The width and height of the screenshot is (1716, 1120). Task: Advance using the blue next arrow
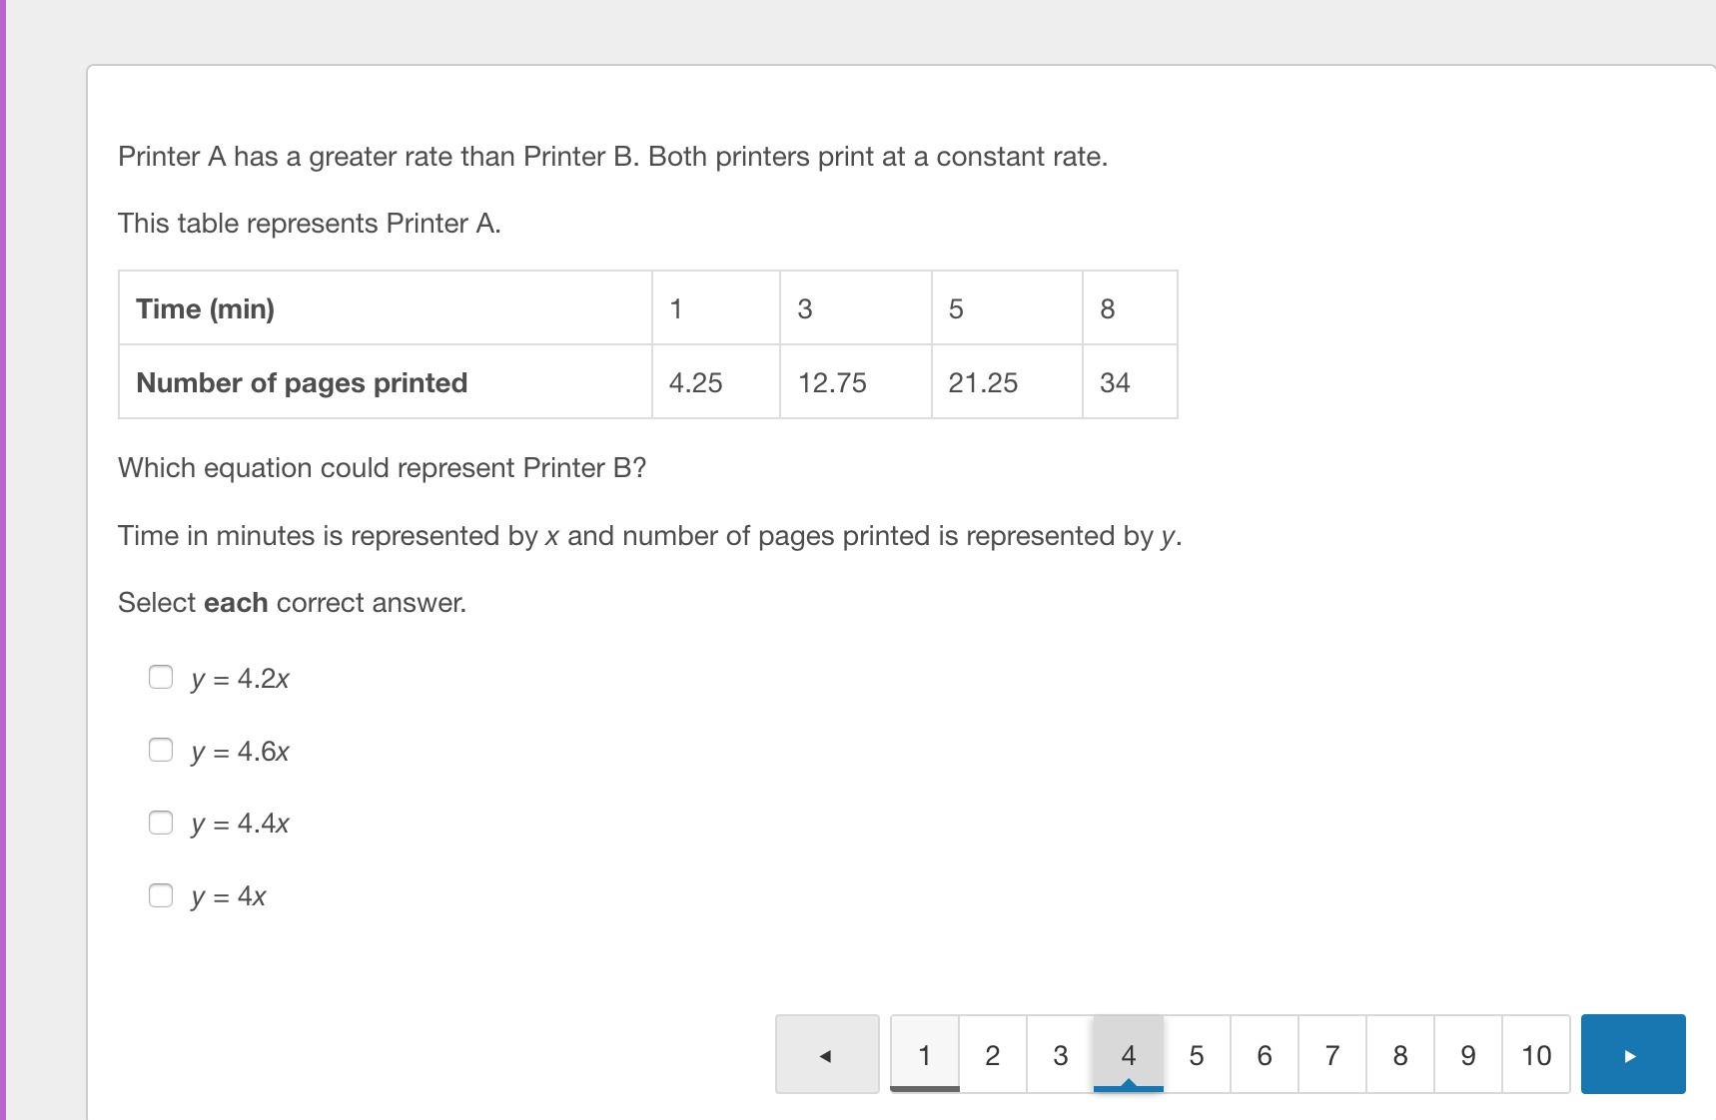pos(1632,1055)
